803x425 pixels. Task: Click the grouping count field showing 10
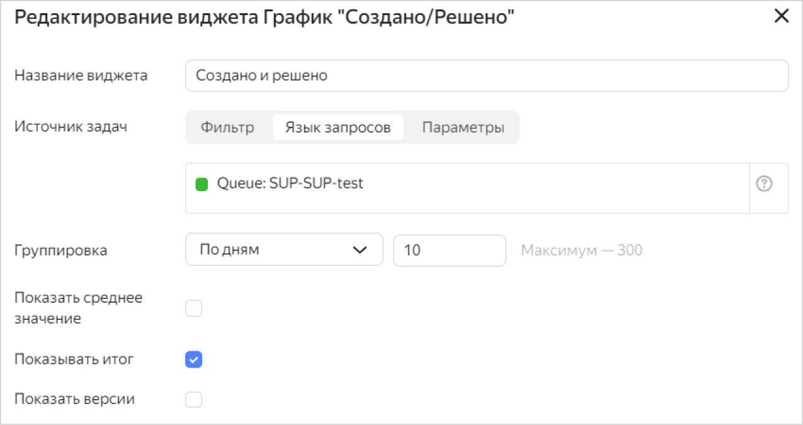tap(449, 250)
